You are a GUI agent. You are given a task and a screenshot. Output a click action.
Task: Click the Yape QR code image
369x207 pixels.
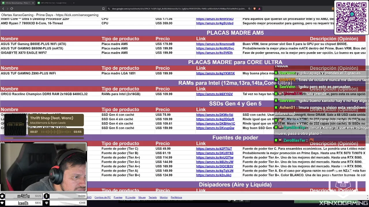click(351, 17)
